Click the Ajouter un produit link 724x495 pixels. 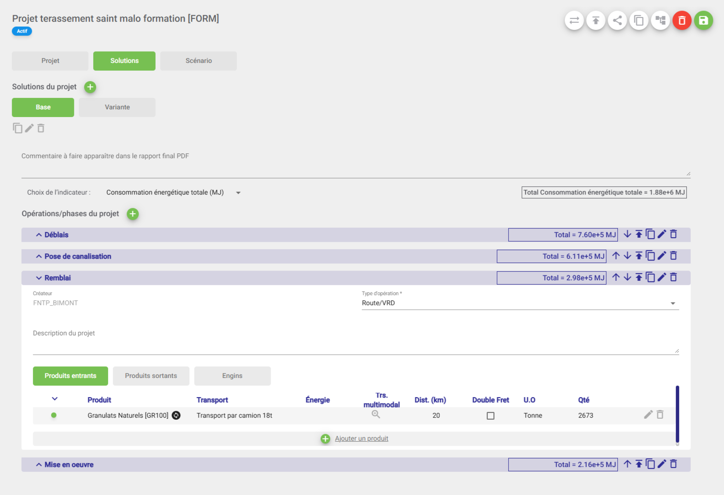[361, 439]
